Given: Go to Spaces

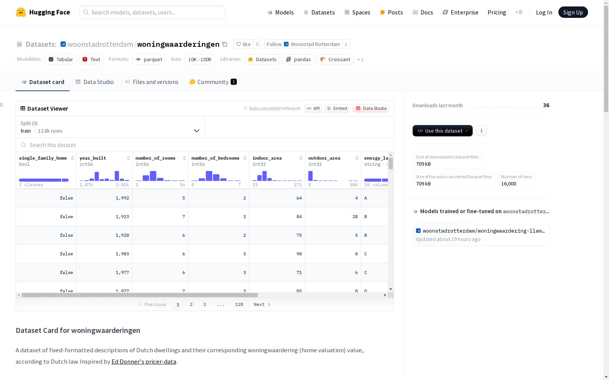Looking at the screenshot, I should click(x=357, y=12).
